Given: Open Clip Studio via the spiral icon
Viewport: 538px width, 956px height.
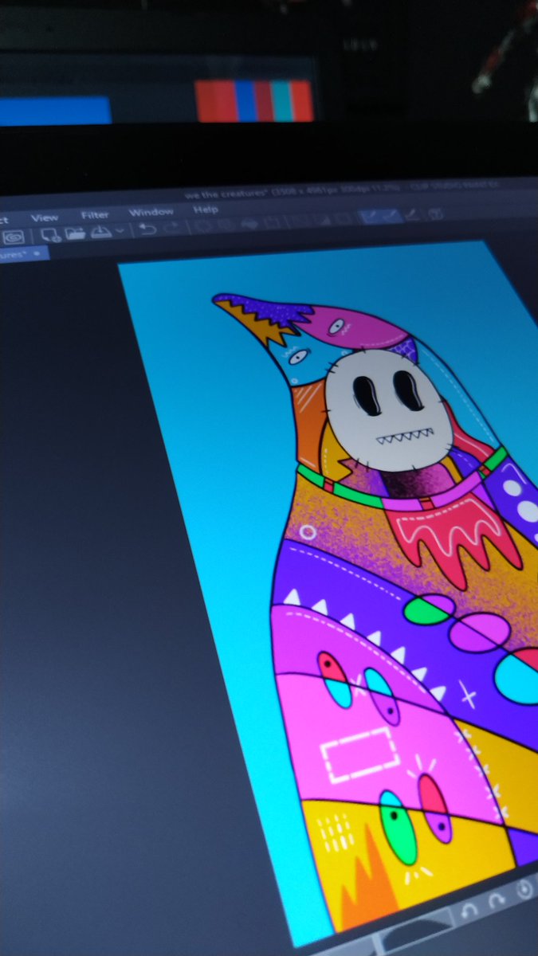Looking at the screenshot, I should point(12,237).
